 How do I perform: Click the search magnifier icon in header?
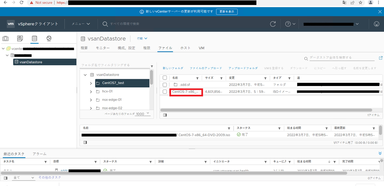[x=105, y=24]
